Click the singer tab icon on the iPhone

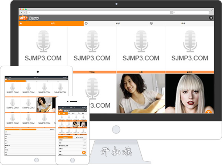[x=69, y=113]
